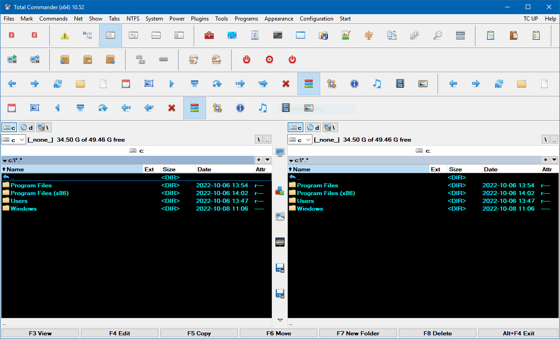Toggle the highlighted list view button in top toolbar
The width and height of the screenshot is (560, 339).
pyautogui.click(x=111, y=35)
